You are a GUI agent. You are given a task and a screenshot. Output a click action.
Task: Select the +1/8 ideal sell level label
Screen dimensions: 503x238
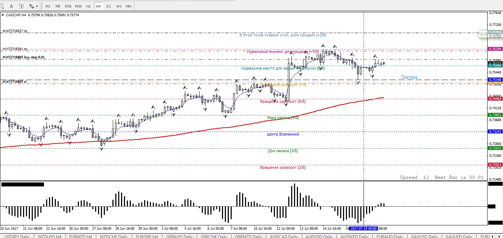point(283,52)
